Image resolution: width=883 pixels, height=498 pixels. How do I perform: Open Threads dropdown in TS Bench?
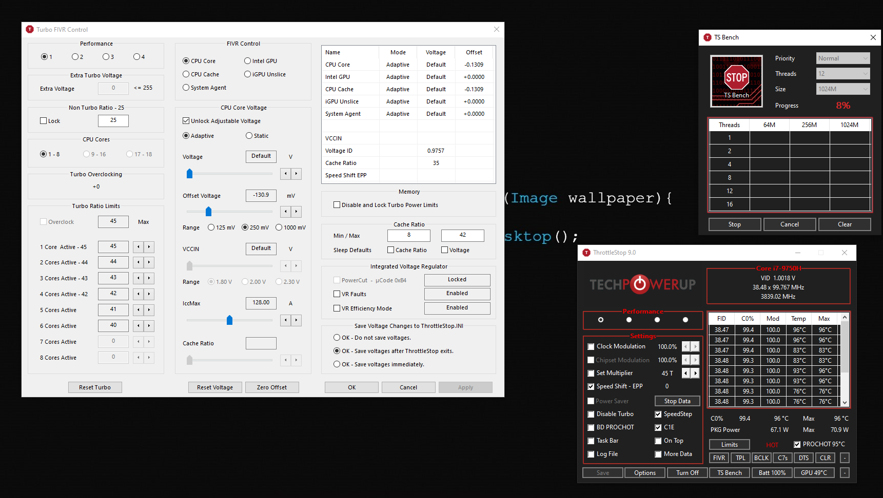point(843,74)
